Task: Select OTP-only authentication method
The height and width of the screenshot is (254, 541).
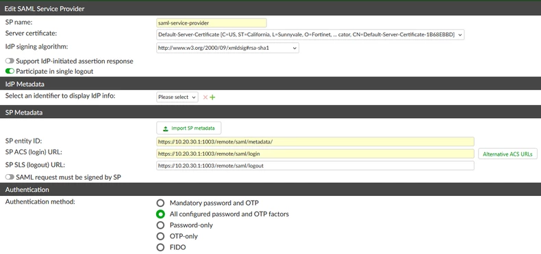Action: click(160, 236)
